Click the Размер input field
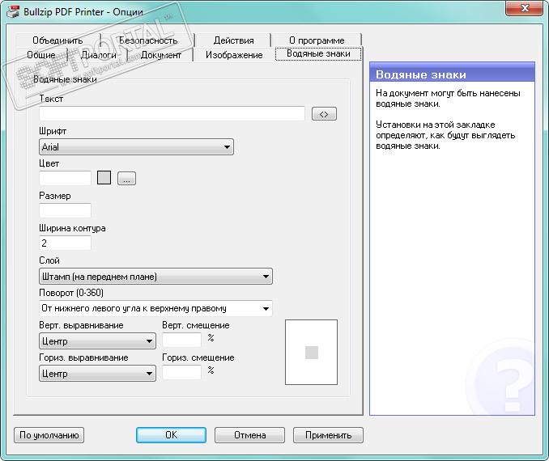This screenshot has width=549, height=461. 65,210
